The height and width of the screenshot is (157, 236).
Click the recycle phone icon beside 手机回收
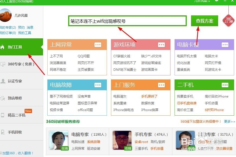[x=3, y=132]
